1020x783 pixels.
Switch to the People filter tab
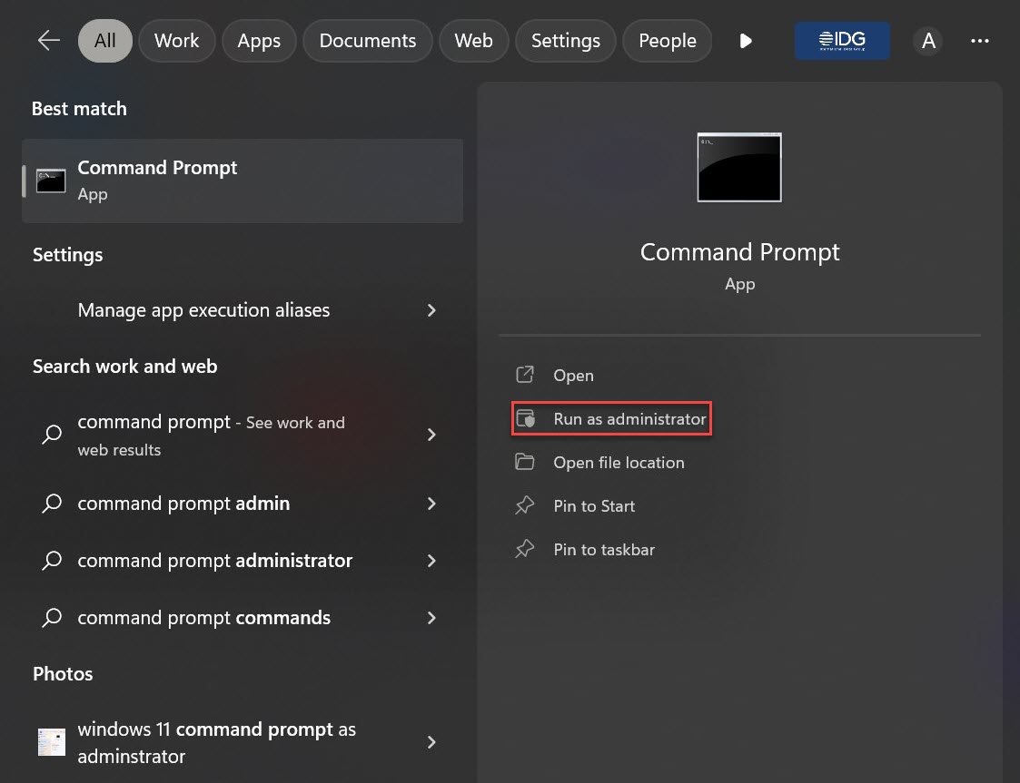pyautogui.click(x=667, y=41)
